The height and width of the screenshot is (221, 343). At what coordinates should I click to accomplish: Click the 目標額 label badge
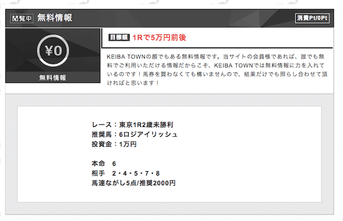pos(118,38)
